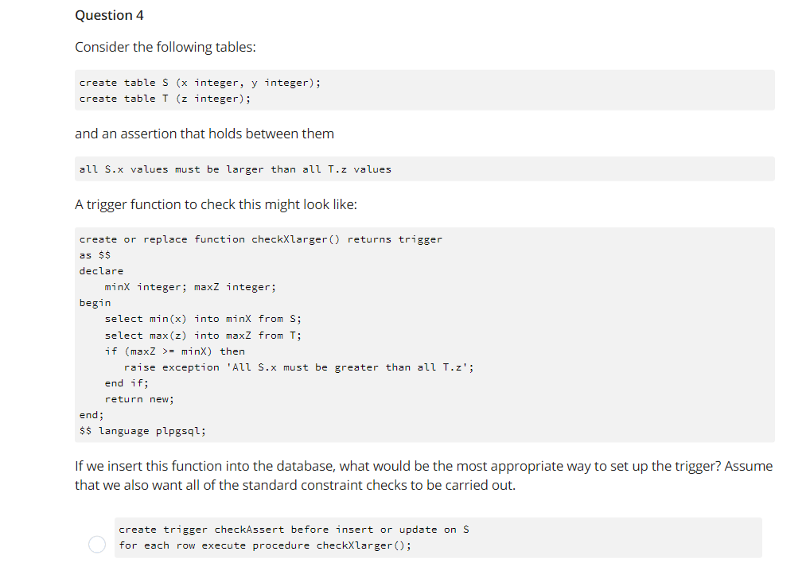Click the 'declare' keyword line

[x=101, y=271]
